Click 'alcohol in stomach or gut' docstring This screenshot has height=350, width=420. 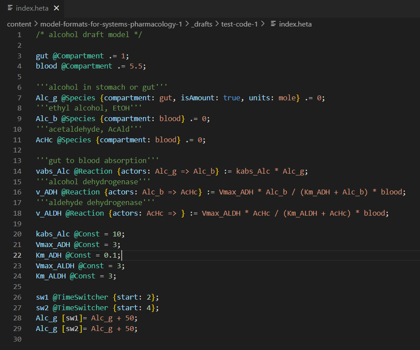pyautogui.click(x=101, y=87)
